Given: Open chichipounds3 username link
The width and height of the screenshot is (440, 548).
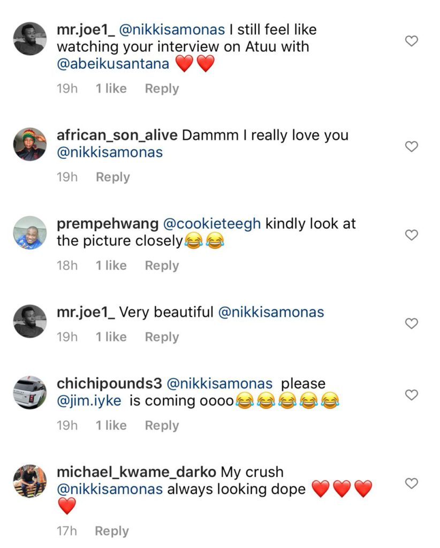Looking at the screenshot, I should (x=109, y=384).
